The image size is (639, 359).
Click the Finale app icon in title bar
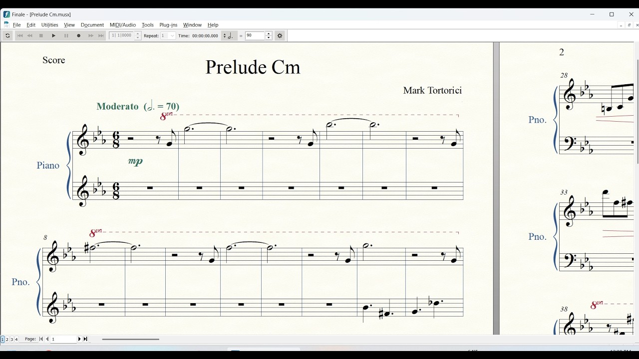coord(6,14)
